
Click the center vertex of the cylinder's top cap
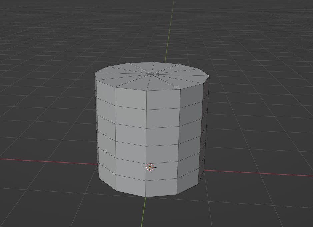pyautogui.click(x=152, y=74)
